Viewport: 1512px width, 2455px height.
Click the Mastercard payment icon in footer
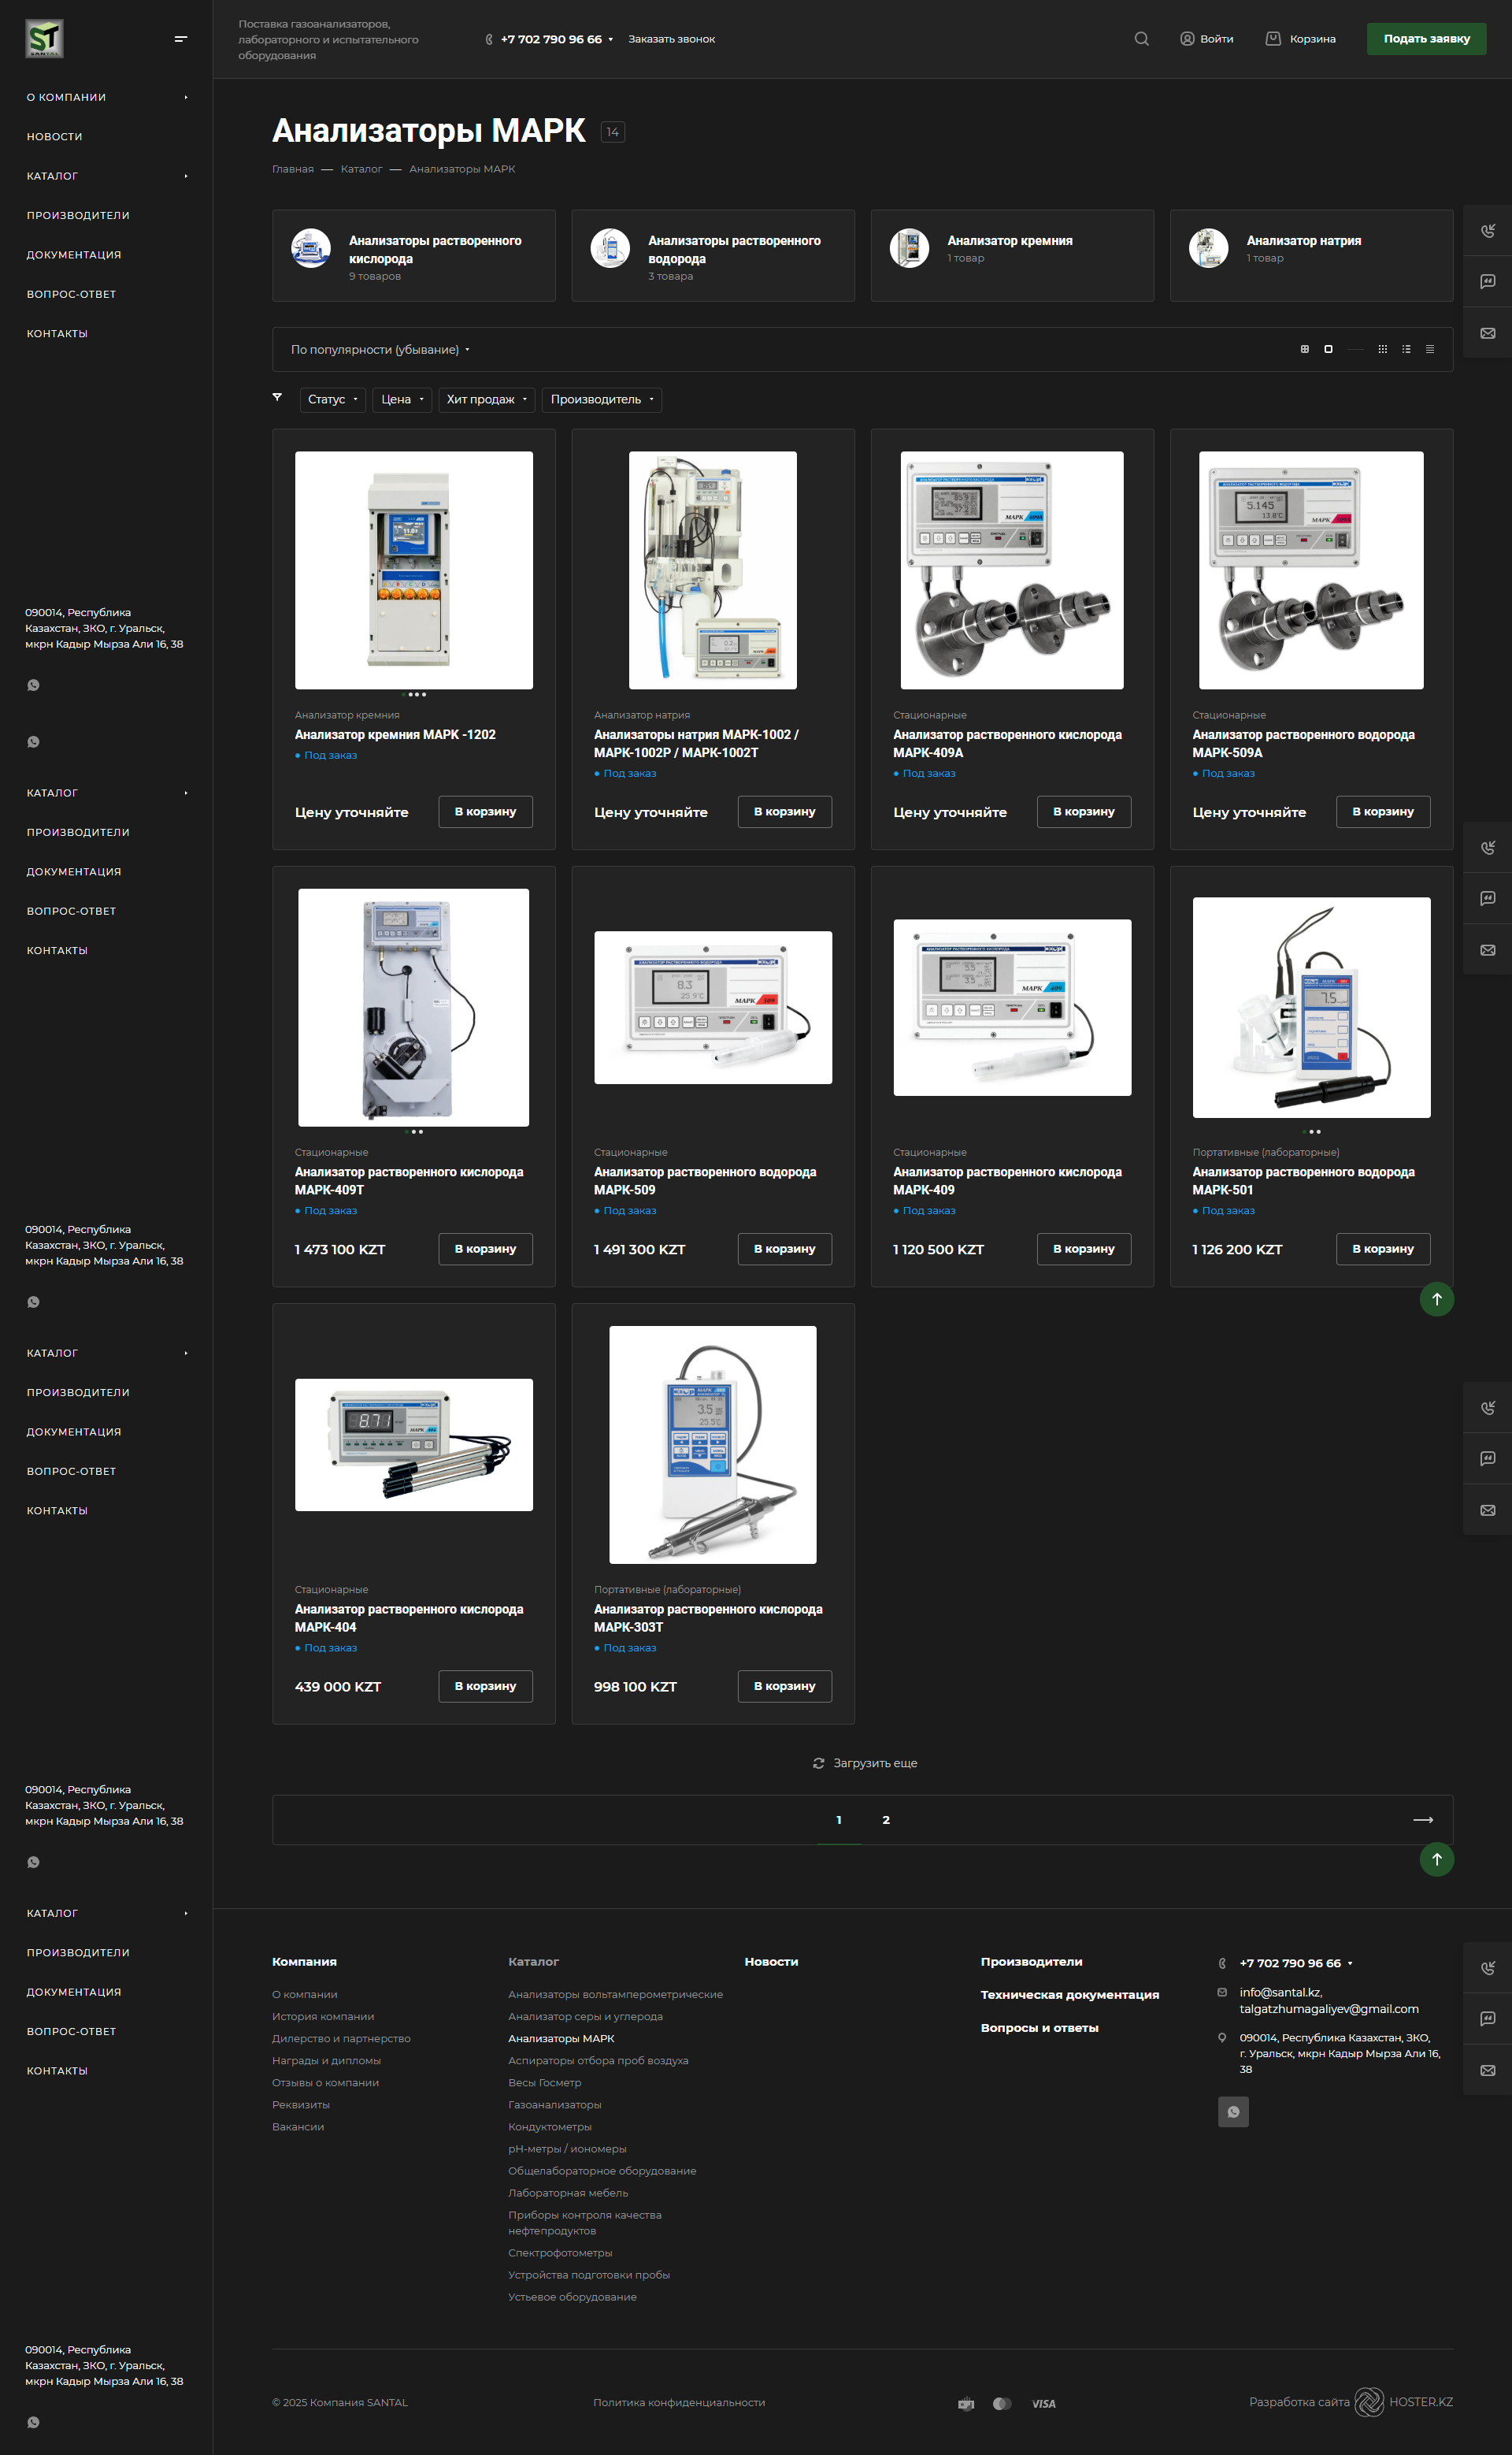[x=1002, y=2404]
